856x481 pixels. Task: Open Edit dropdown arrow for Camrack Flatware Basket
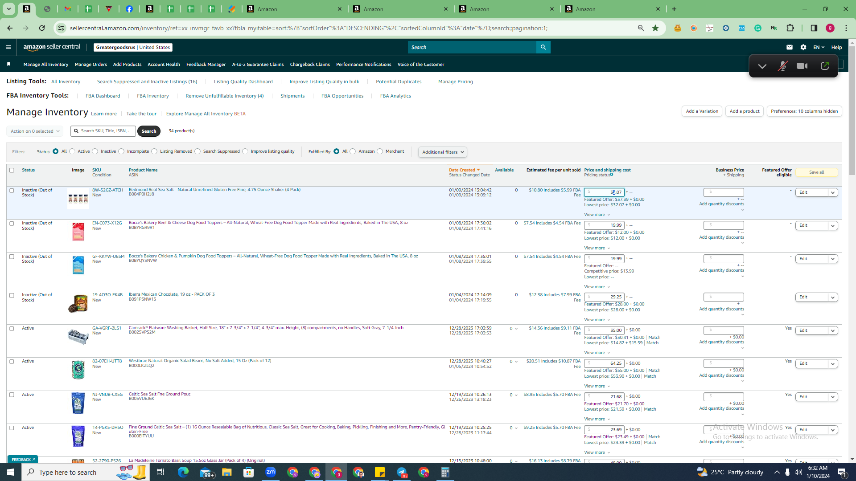coord(833,330)
